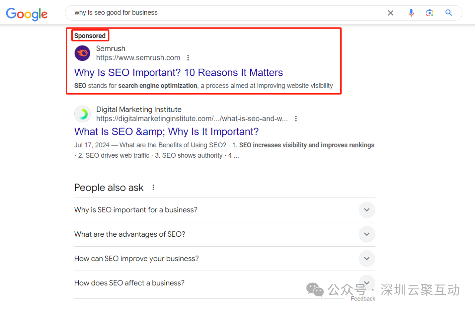Click the snippet starting 'SEO stands for'
The width and height of the screenshot is (475, 309).
(203, 86)
